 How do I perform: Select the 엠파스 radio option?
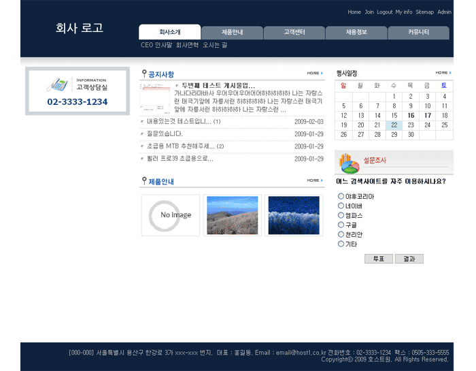[x=341, y=215]
